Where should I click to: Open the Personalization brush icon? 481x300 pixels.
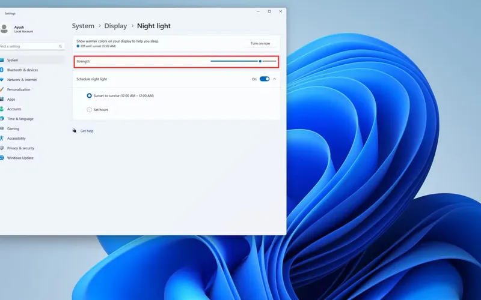2,89
